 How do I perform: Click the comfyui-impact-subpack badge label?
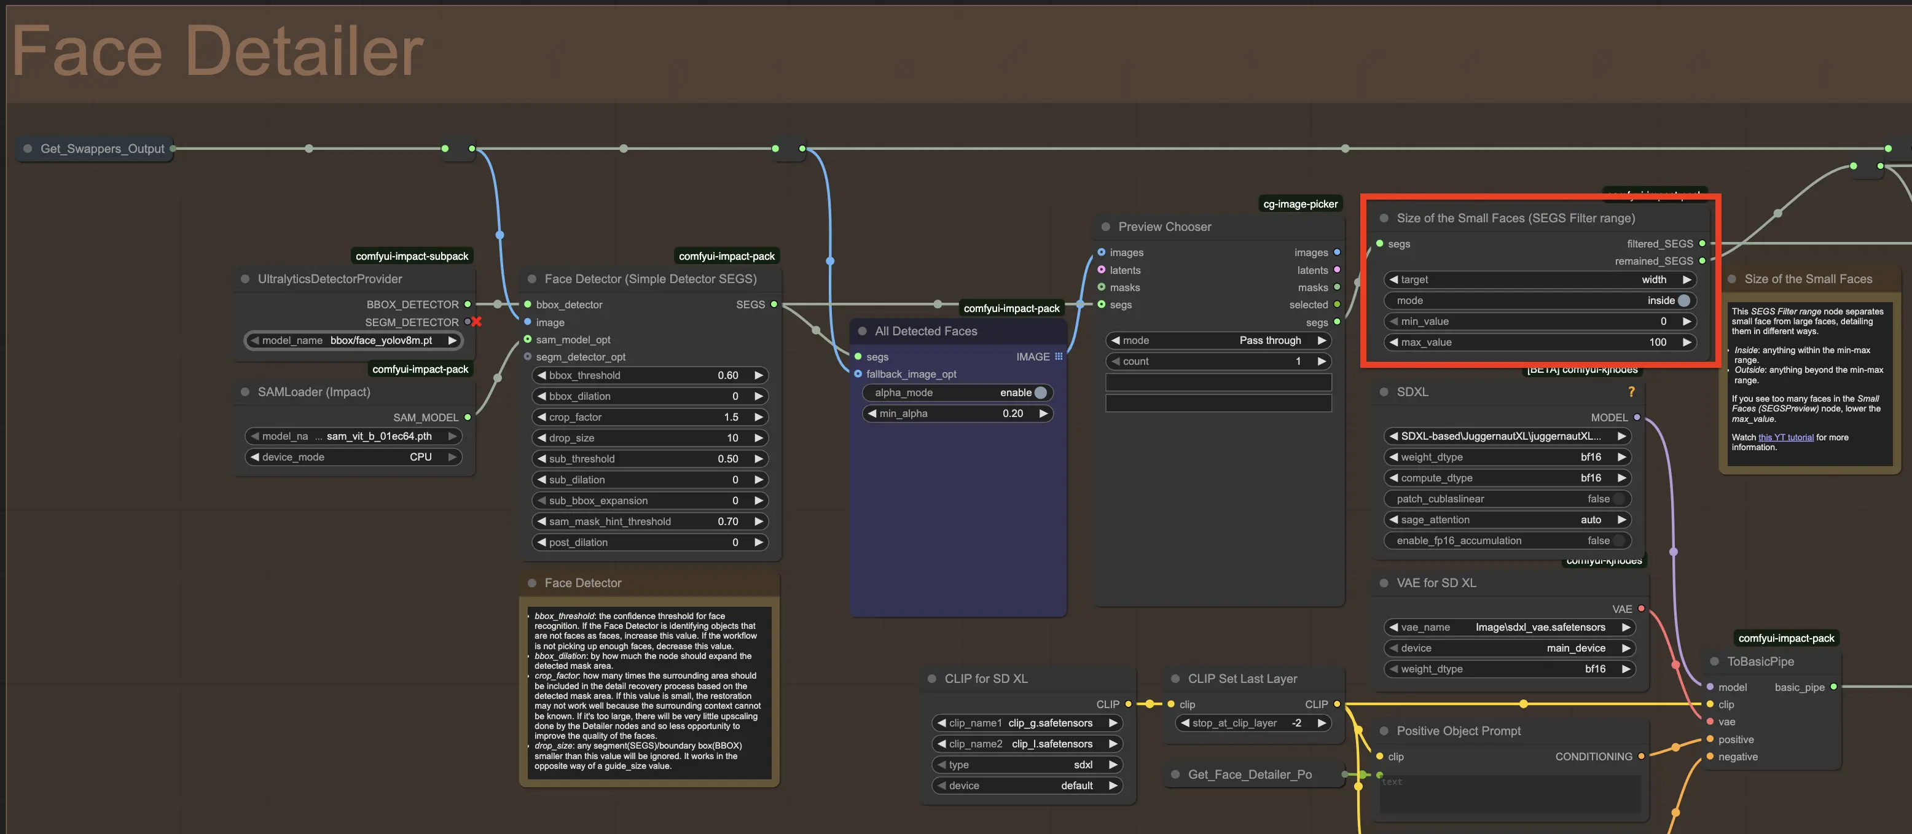(x=412, y=256)
